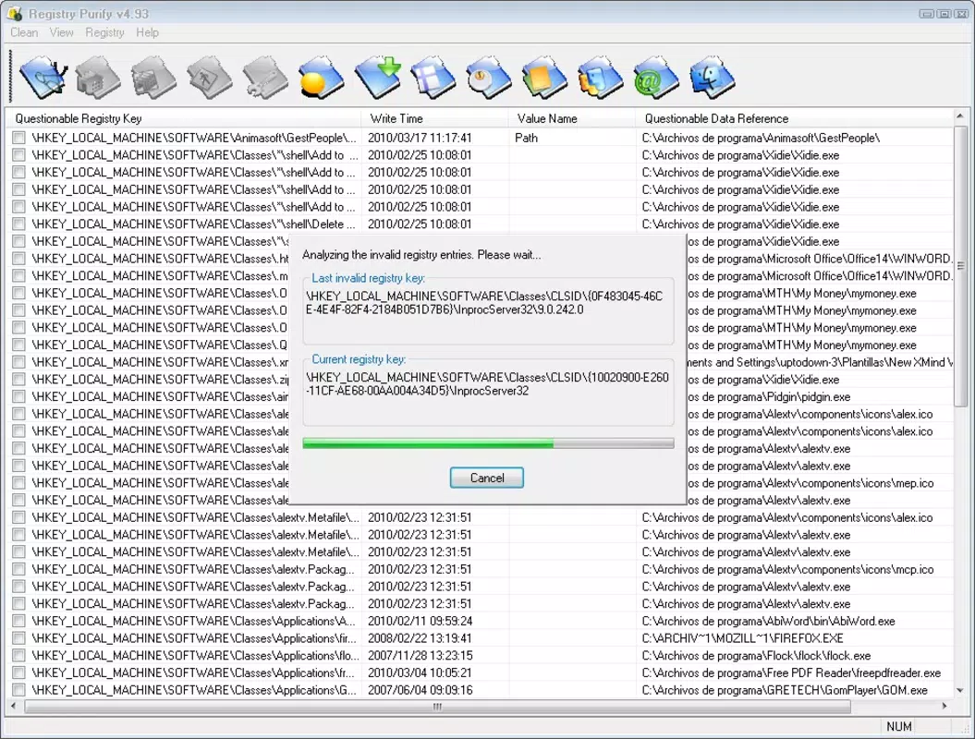This screenshot has height=739, width=975.
Task: Click the folder icon with the yellow ball
Action: tap(321, 77)
